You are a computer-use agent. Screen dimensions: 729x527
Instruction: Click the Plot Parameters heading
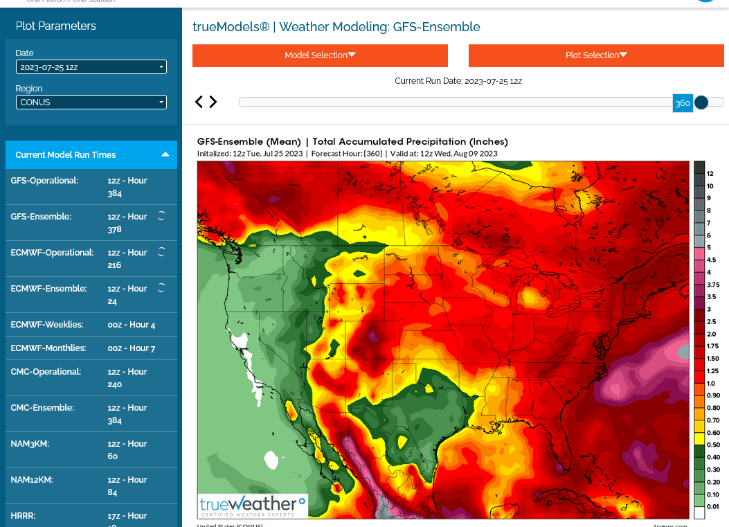56,26
